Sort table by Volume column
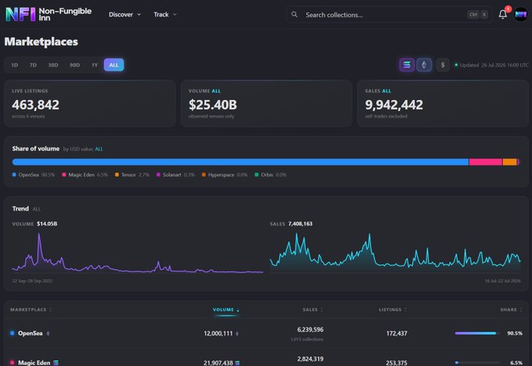Image resolution: width=532 pixels, height=366 pixels. tap(226, 310)
